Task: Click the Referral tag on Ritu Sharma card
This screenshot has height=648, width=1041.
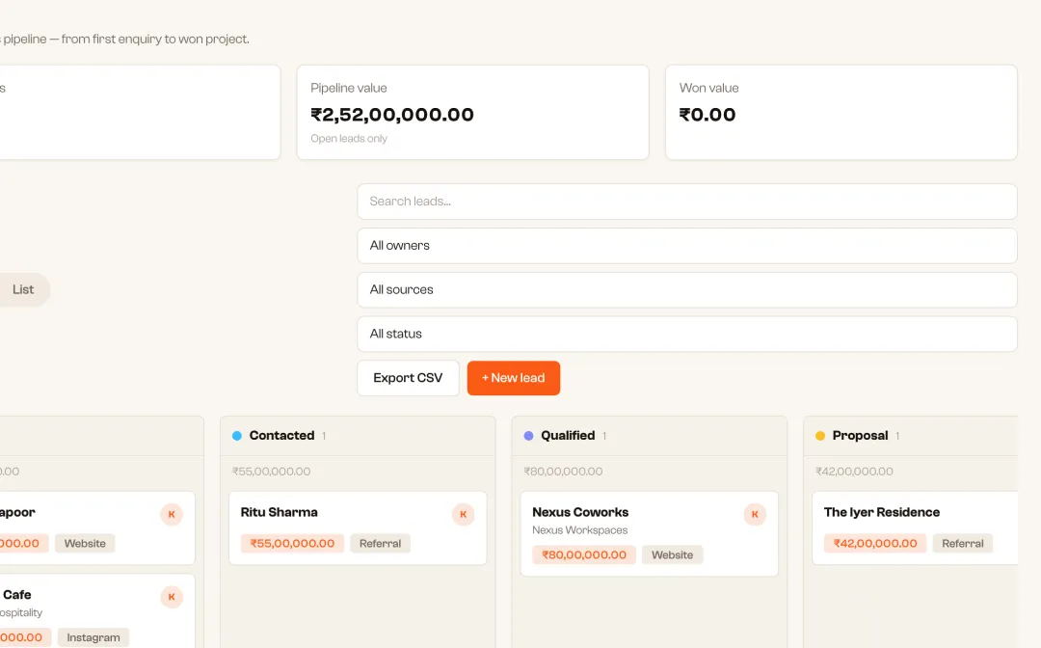Action: click(381, 543)
